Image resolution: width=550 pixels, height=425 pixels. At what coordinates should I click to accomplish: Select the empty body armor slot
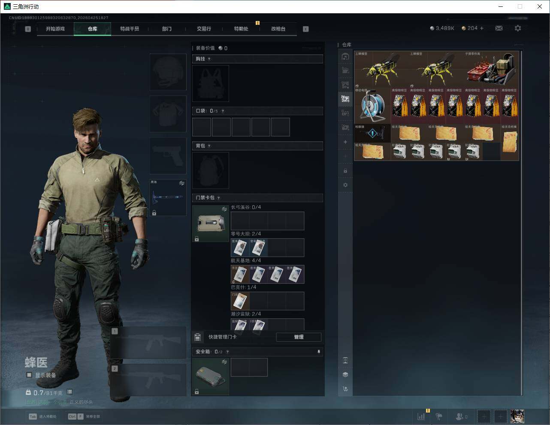168,114
